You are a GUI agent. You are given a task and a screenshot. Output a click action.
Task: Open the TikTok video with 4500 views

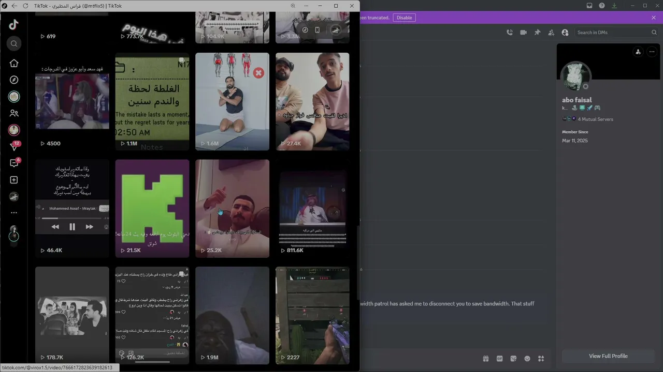coord(72,101)
